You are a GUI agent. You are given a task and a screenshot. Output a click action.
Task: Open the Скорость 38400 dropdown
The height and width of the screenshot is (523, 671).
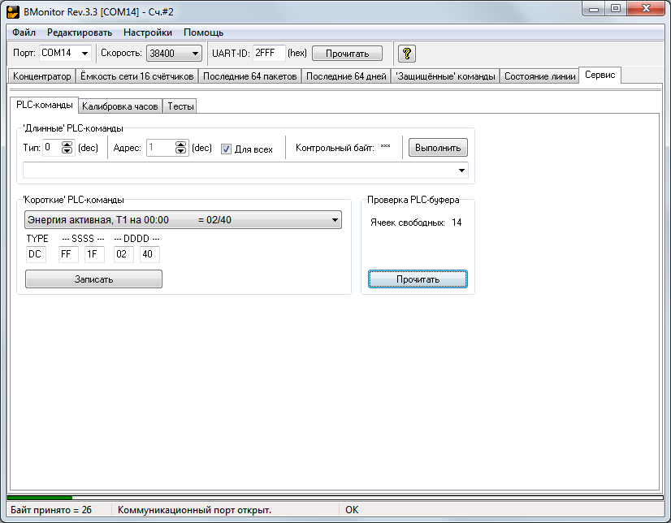[195, 54]
